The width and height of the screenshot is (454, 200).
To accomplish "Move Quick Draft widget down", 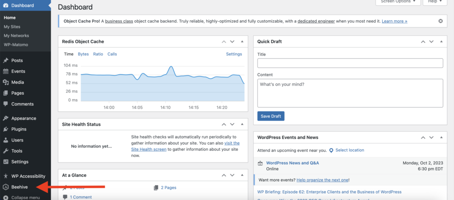I will (431, 42).
